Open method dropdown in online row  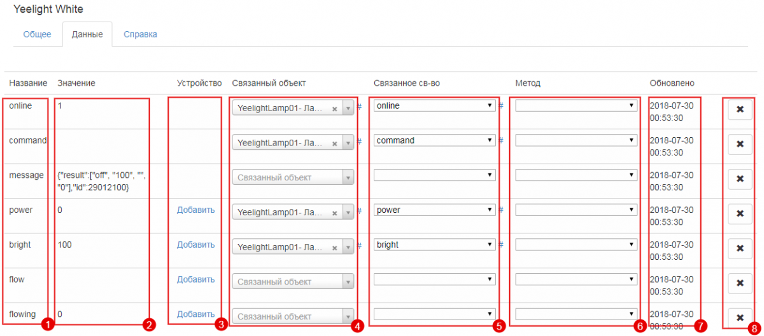tap(576, 105)
